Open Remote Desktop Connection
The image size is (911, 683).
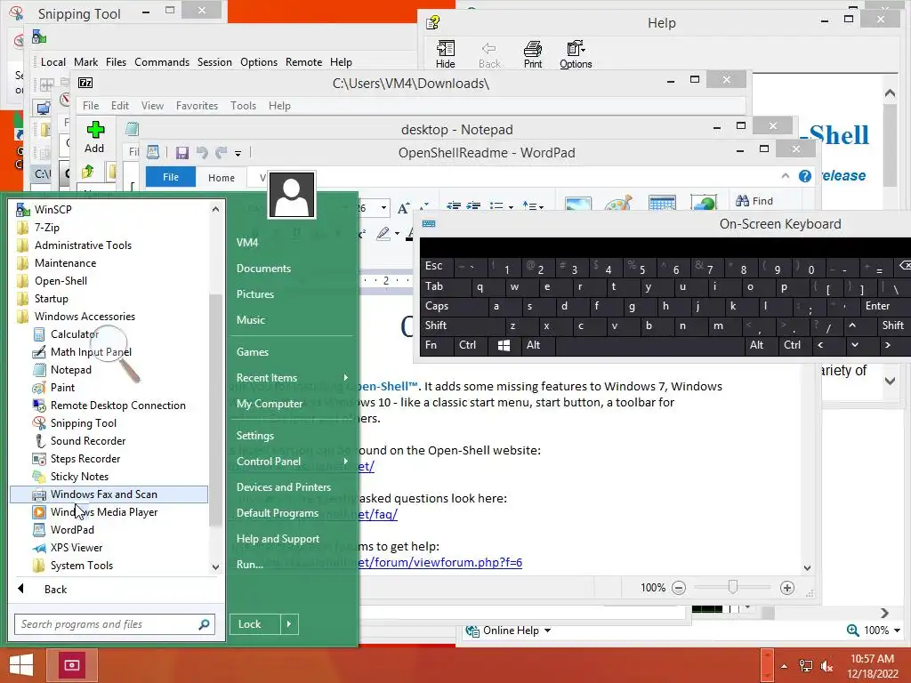click(118, 406)
